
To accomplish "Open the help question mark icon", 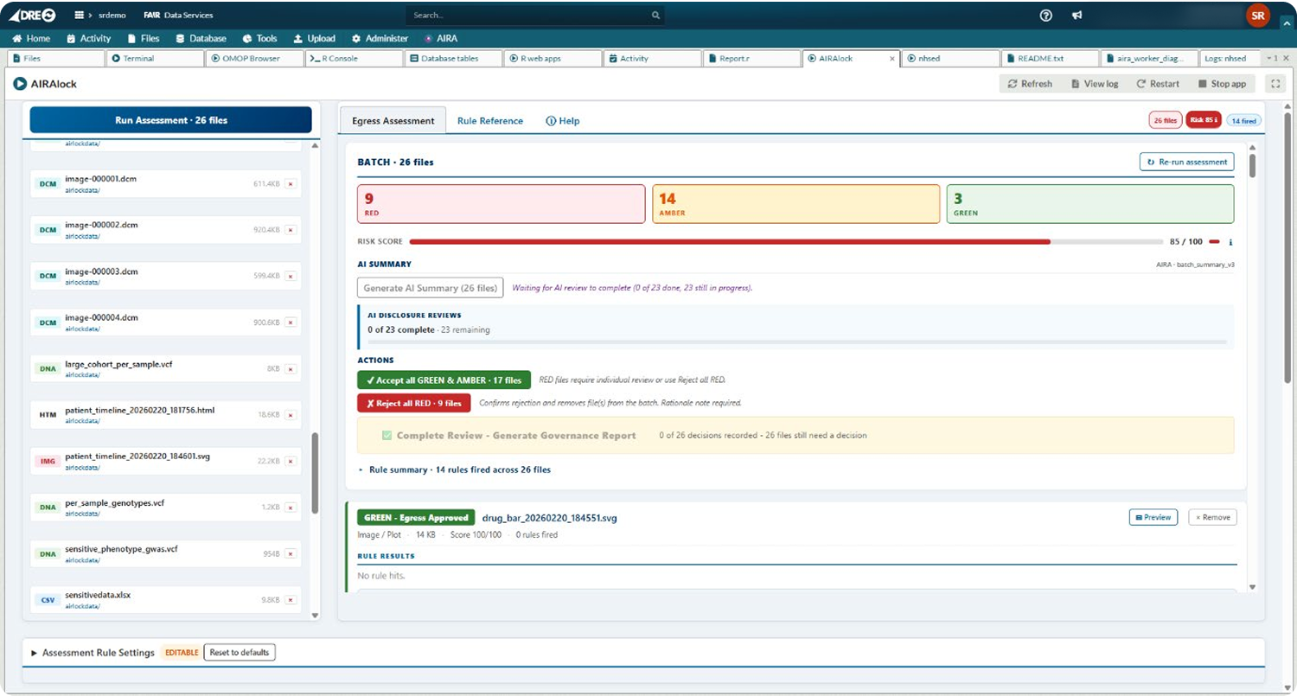I will [1046, 15].
